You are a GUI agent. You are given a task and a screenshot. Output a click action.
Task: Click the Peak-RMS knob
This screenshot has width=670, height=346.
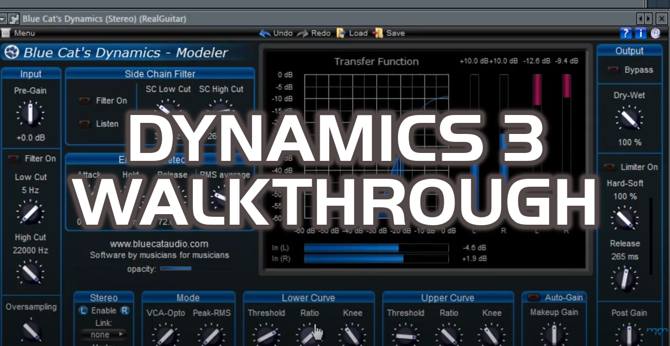coord(211,335)
